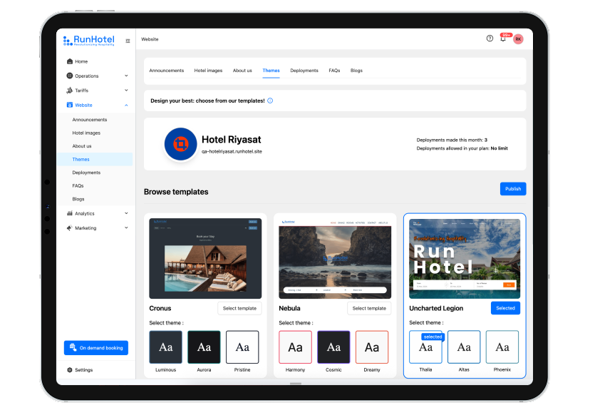Click the Analytics sidebar icon

click(x=70, y=213)
